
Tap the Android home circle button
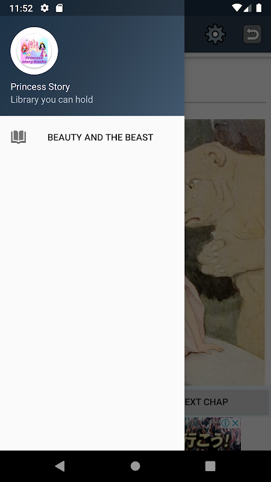tap(135, 466)
